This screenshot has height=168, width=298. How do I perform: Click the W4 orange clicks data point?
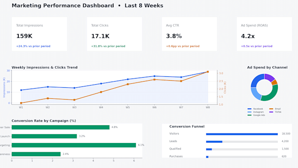click(x=101, y=92)
